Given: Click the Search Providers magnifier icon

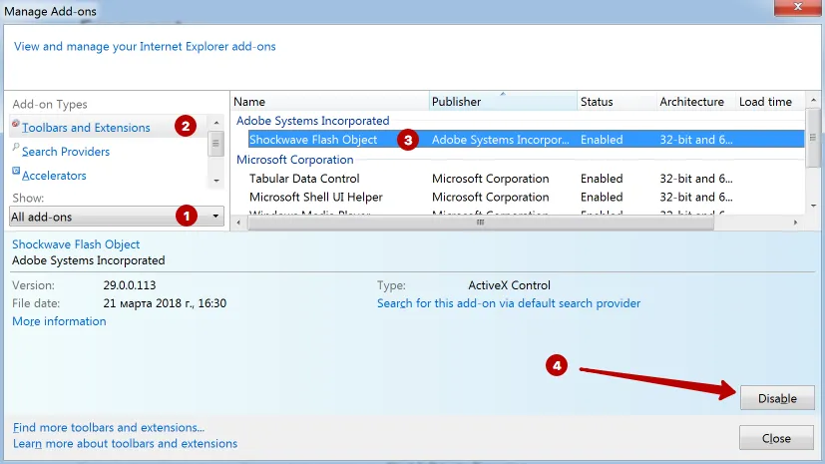Looking at the screenshot, I should [x=16, y=148].
